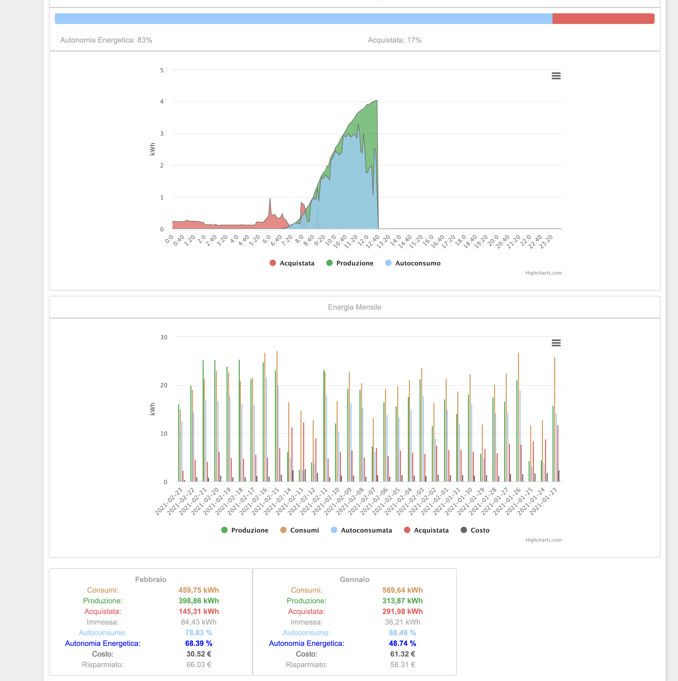Open the Energia Mensile chart context menu
This screenshot has width=678, height=681.
pos(556,343)
